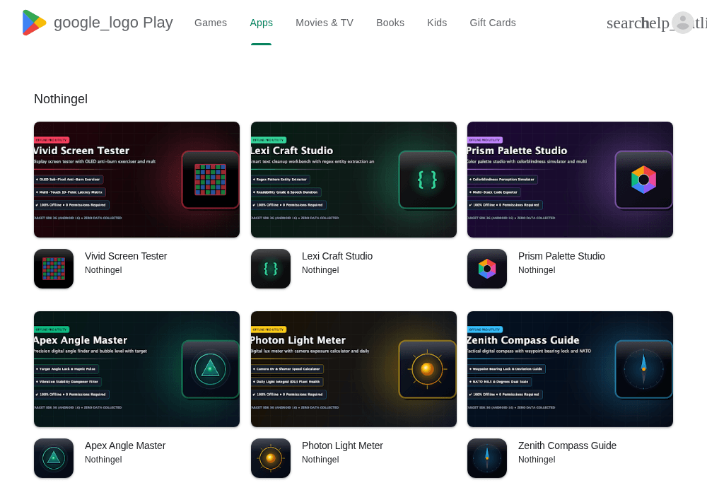This screenshot has height=495, width=707.
Task: Open Prism Palette Studio hexagon icon
Action: [487, 269]
